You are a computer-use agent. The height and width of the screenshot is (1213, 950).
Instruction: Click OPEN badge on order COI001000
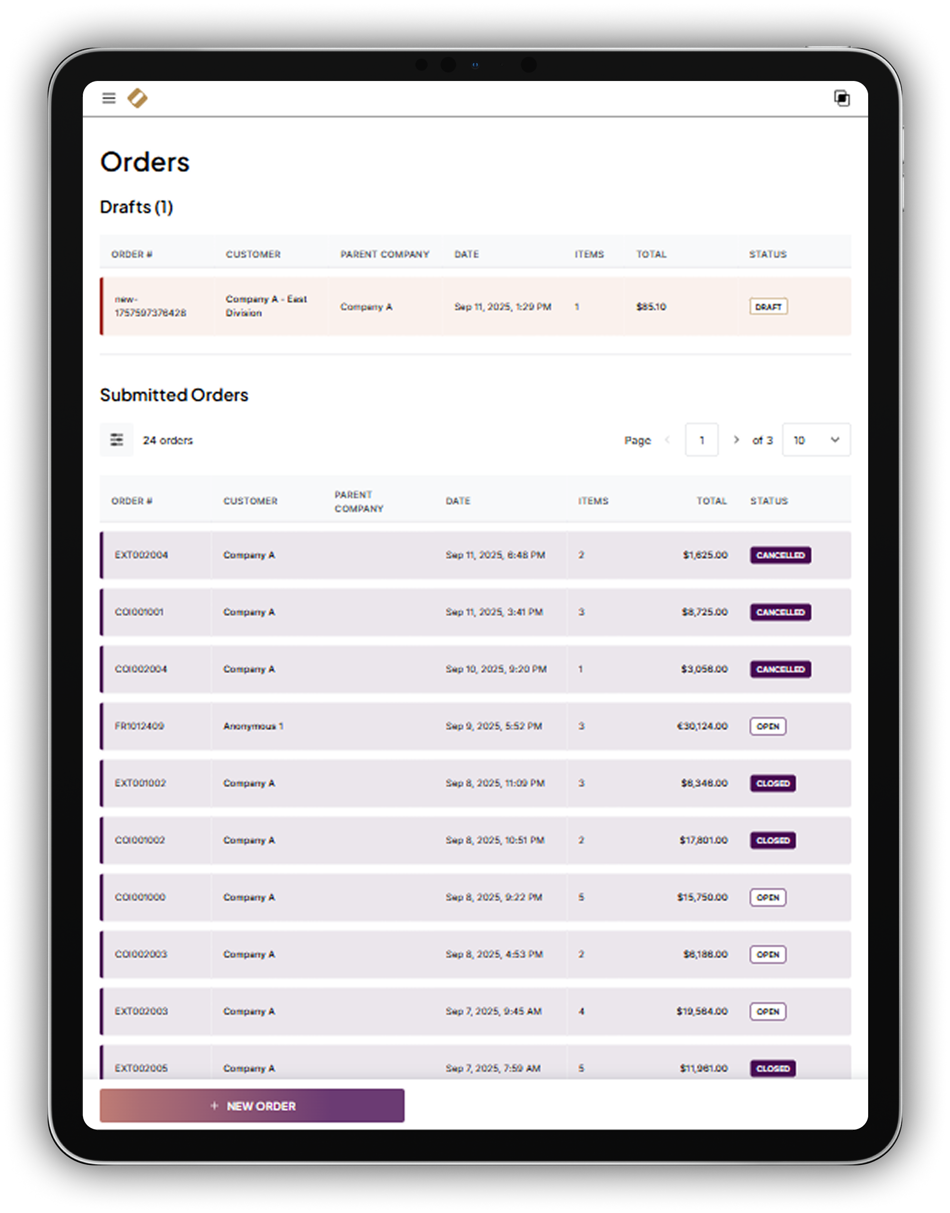point(768,898)
